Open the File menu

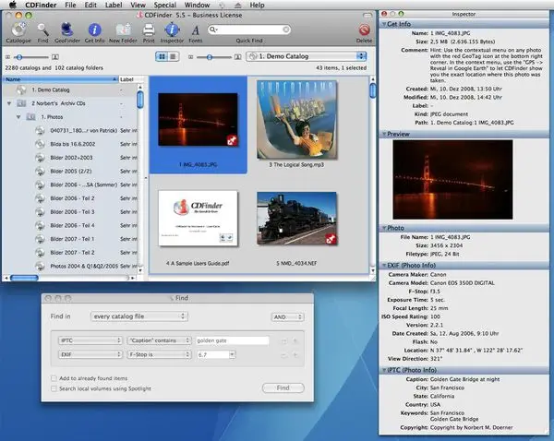click(x=70, y=5)
